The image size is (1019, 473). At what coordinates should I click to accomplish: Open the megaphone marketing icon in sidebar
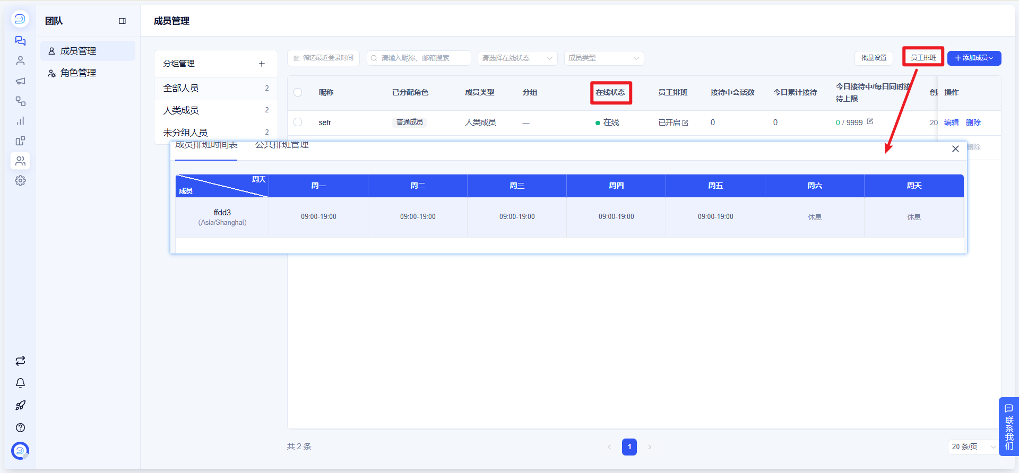(x=20, y=81)
